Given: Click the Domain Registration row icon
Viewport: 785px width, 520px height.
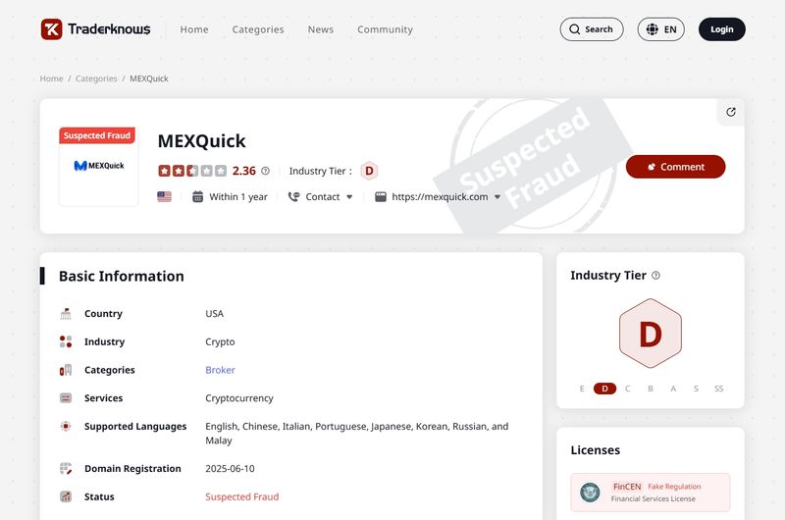Looking at the screenshot, I should [x=66, y=468].
